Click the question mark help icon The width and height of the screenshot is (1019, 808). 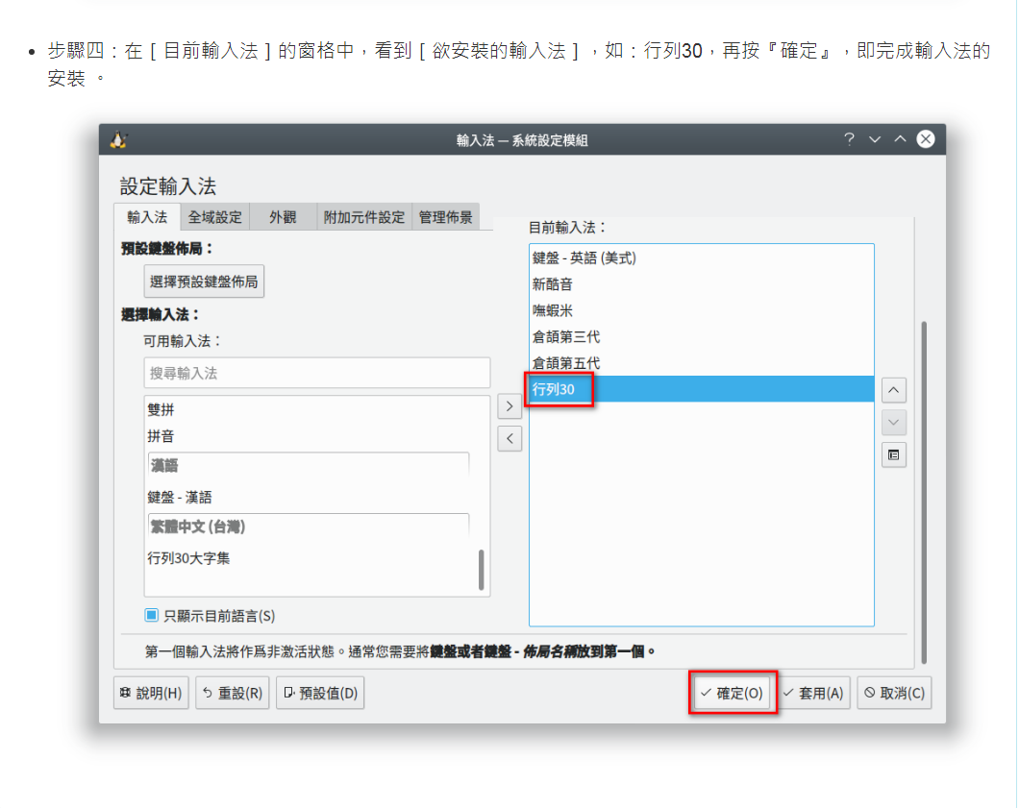[x=849, y=139]
